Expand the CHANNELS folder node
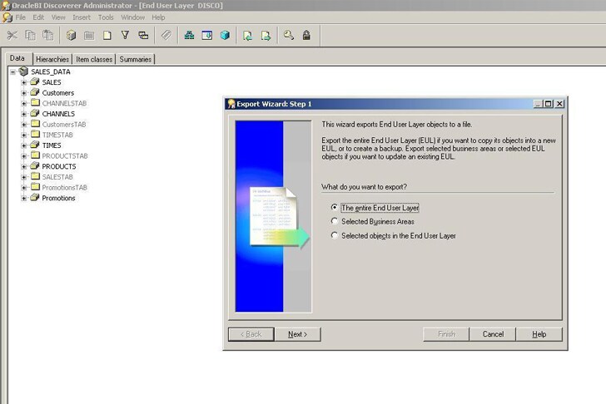Screen dimensions: 606x404 coord(24,114)
